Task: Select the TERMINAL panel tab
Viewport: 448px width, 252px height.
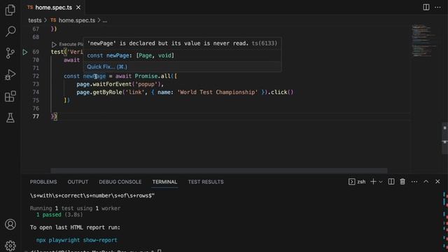Action: (164, 182)
